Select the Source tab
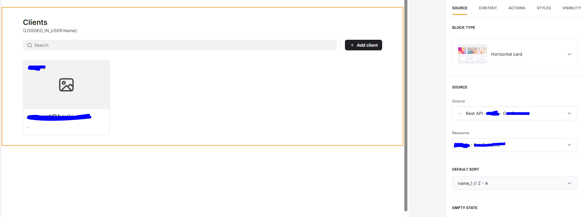 tap(459, 8)
